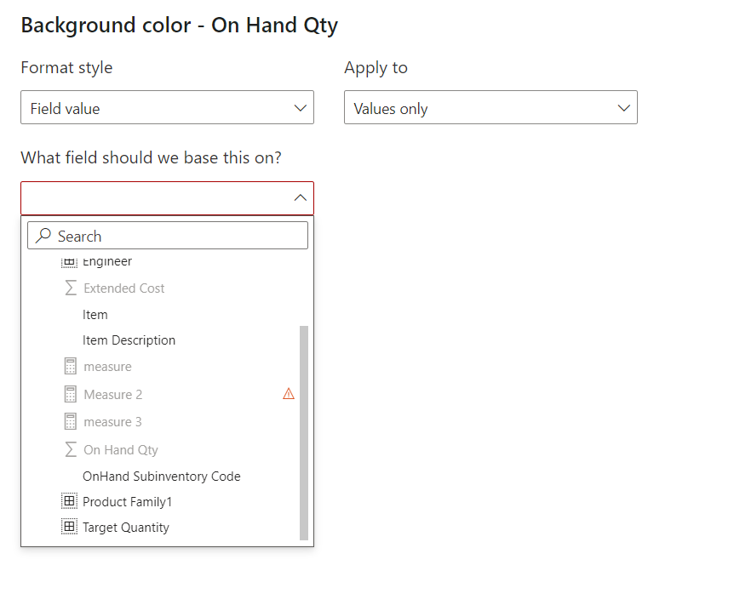Choose the Item Description field
The height and width of the screenshot is (605, 734).
129,340
